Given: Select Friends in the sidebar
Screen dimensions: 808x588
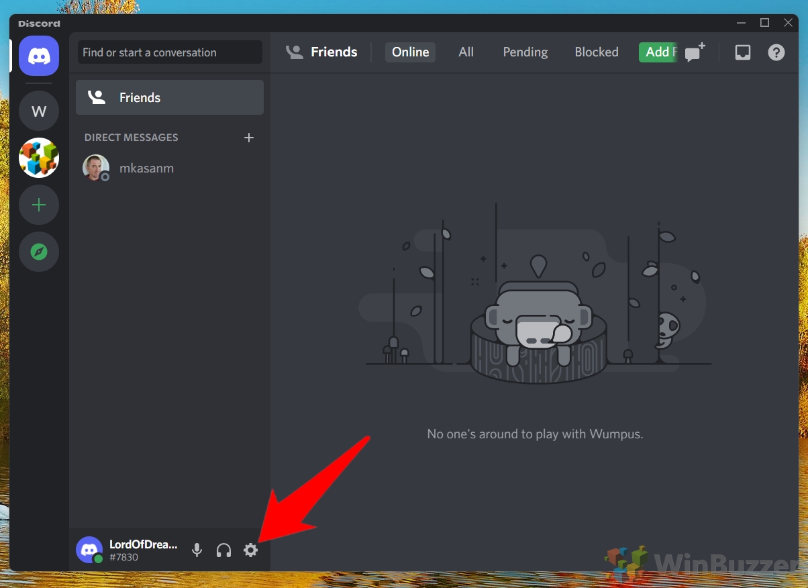Looking at the screenshot, I should coord(170,97).
